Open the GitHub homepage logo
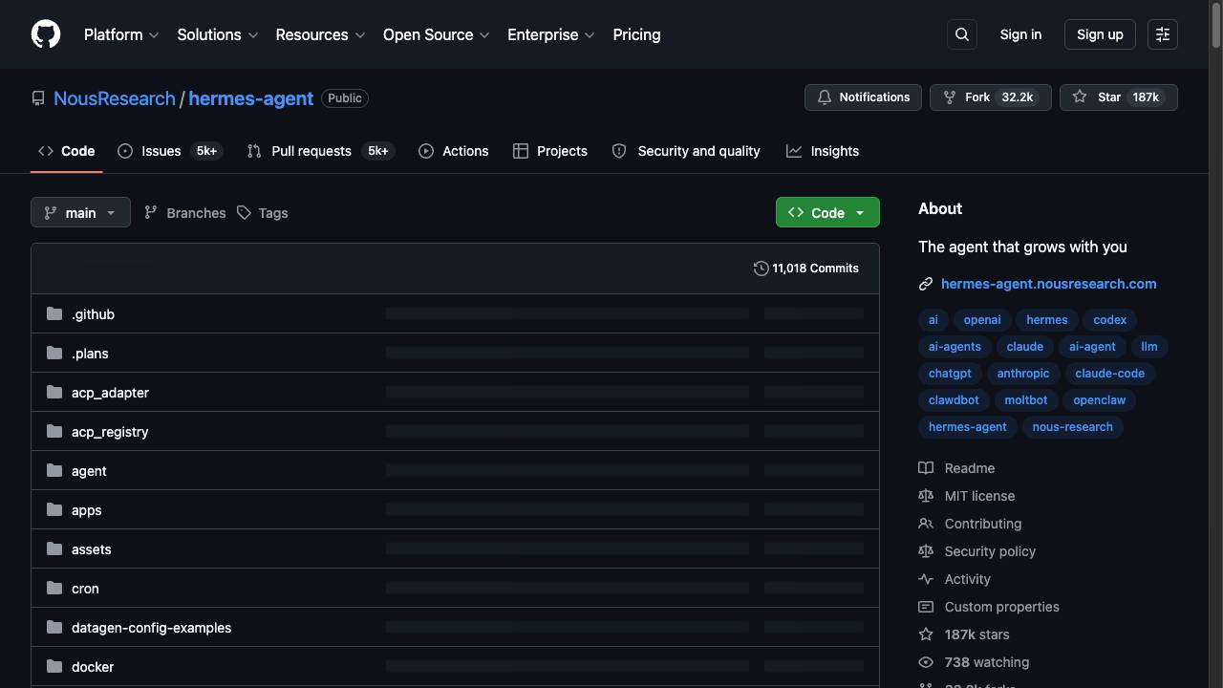This screenshot has width=1223, height=688. tap(46, 34)
